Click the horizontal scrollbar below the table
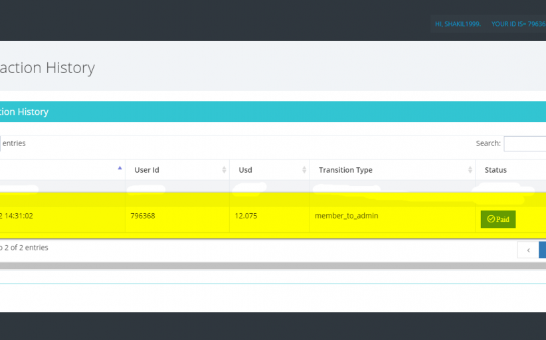 (x=266, y=266)
